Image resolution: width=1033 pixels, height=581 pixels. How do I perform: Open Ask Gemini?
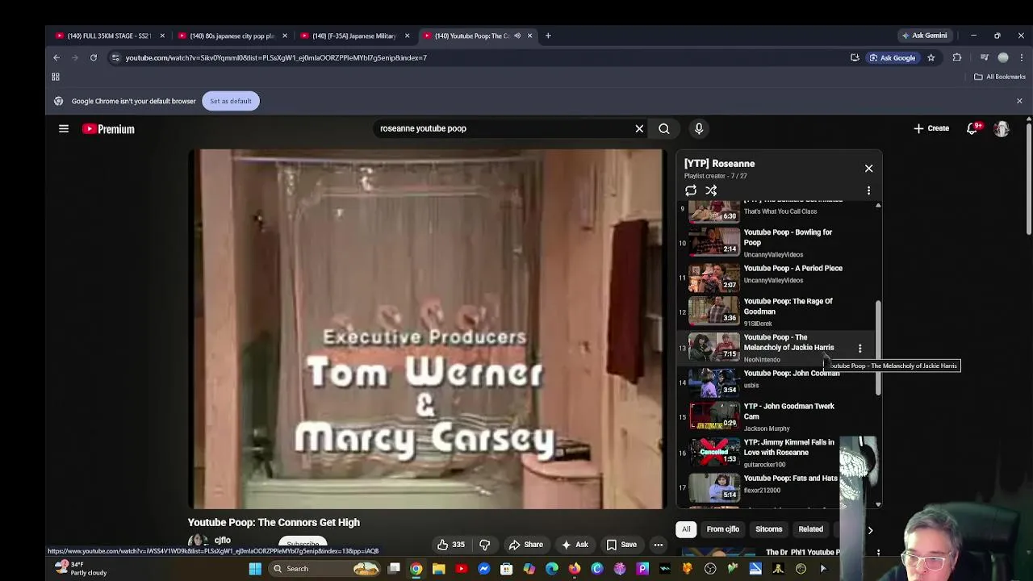tap(925, 36)
